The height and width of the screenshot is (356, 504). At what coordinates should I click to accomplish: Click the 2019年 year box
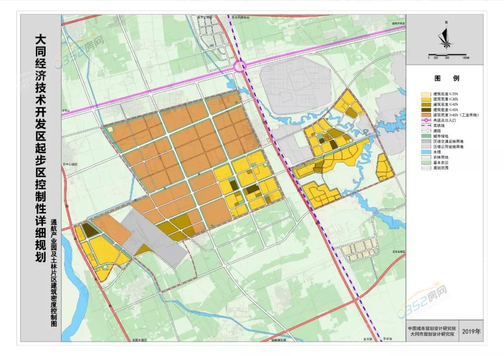(471, 331)
